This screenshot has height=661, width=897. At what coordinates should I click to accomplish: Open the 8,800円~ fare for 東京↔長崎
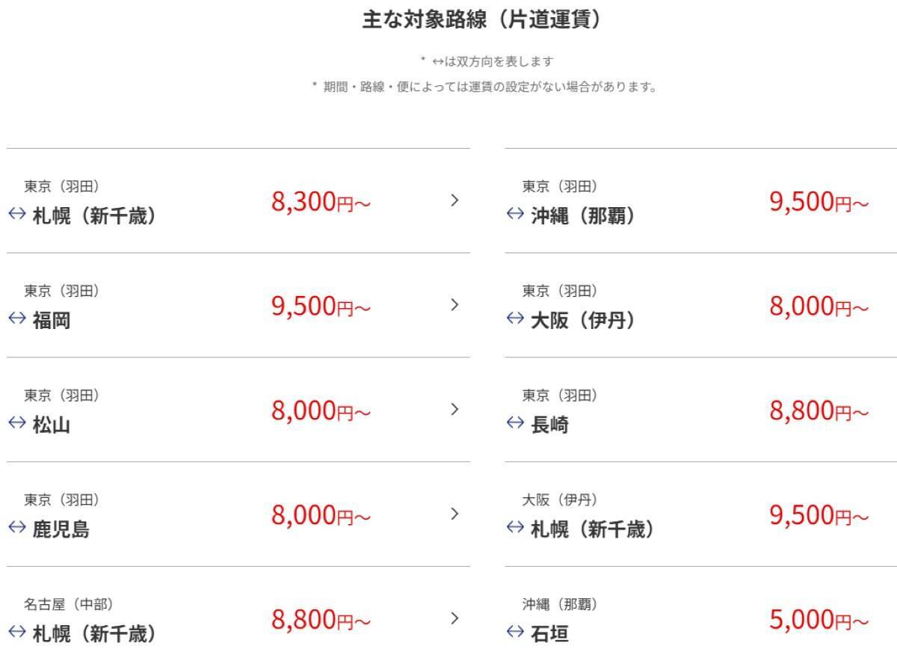[819, 411]
